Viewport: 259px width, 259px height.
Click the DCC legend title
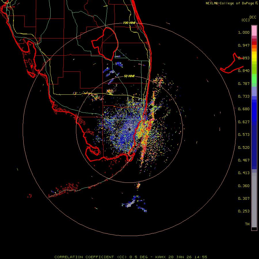253,17
